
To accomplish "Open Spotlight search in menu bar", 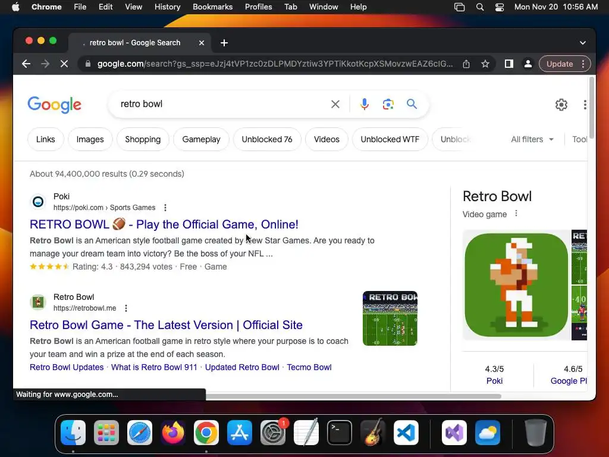I will (x=480, y=7).
